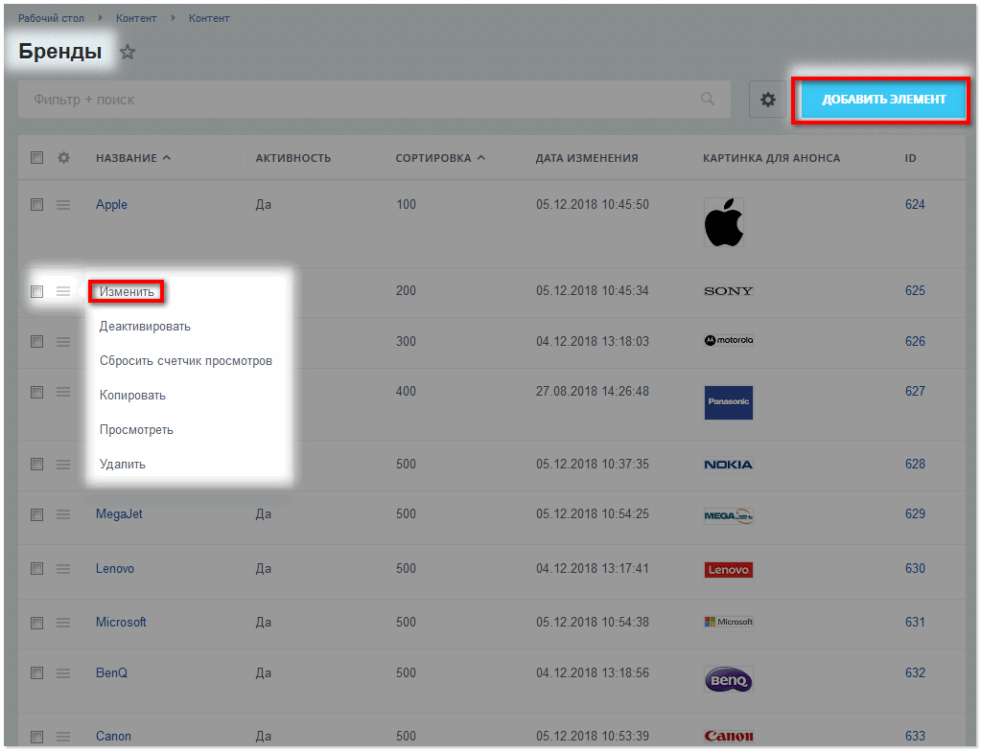Click Добавить элемент button

coord(883,100)
